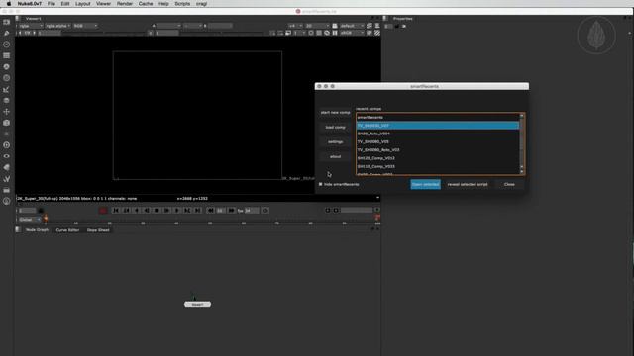
Task: Open the default camera dropdown in viewer
Action: pos(352,26)
